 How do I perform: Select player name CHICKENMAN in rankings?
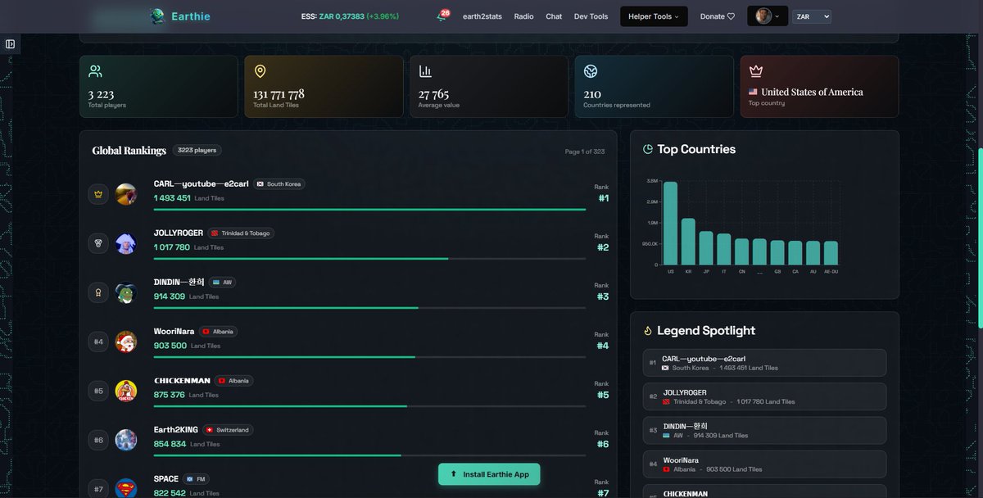182,381
